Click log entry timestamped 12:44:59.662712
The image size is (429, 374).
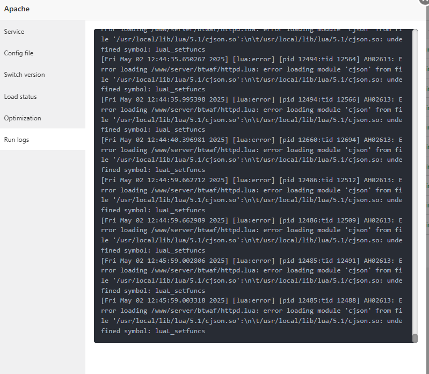(251, 195)
